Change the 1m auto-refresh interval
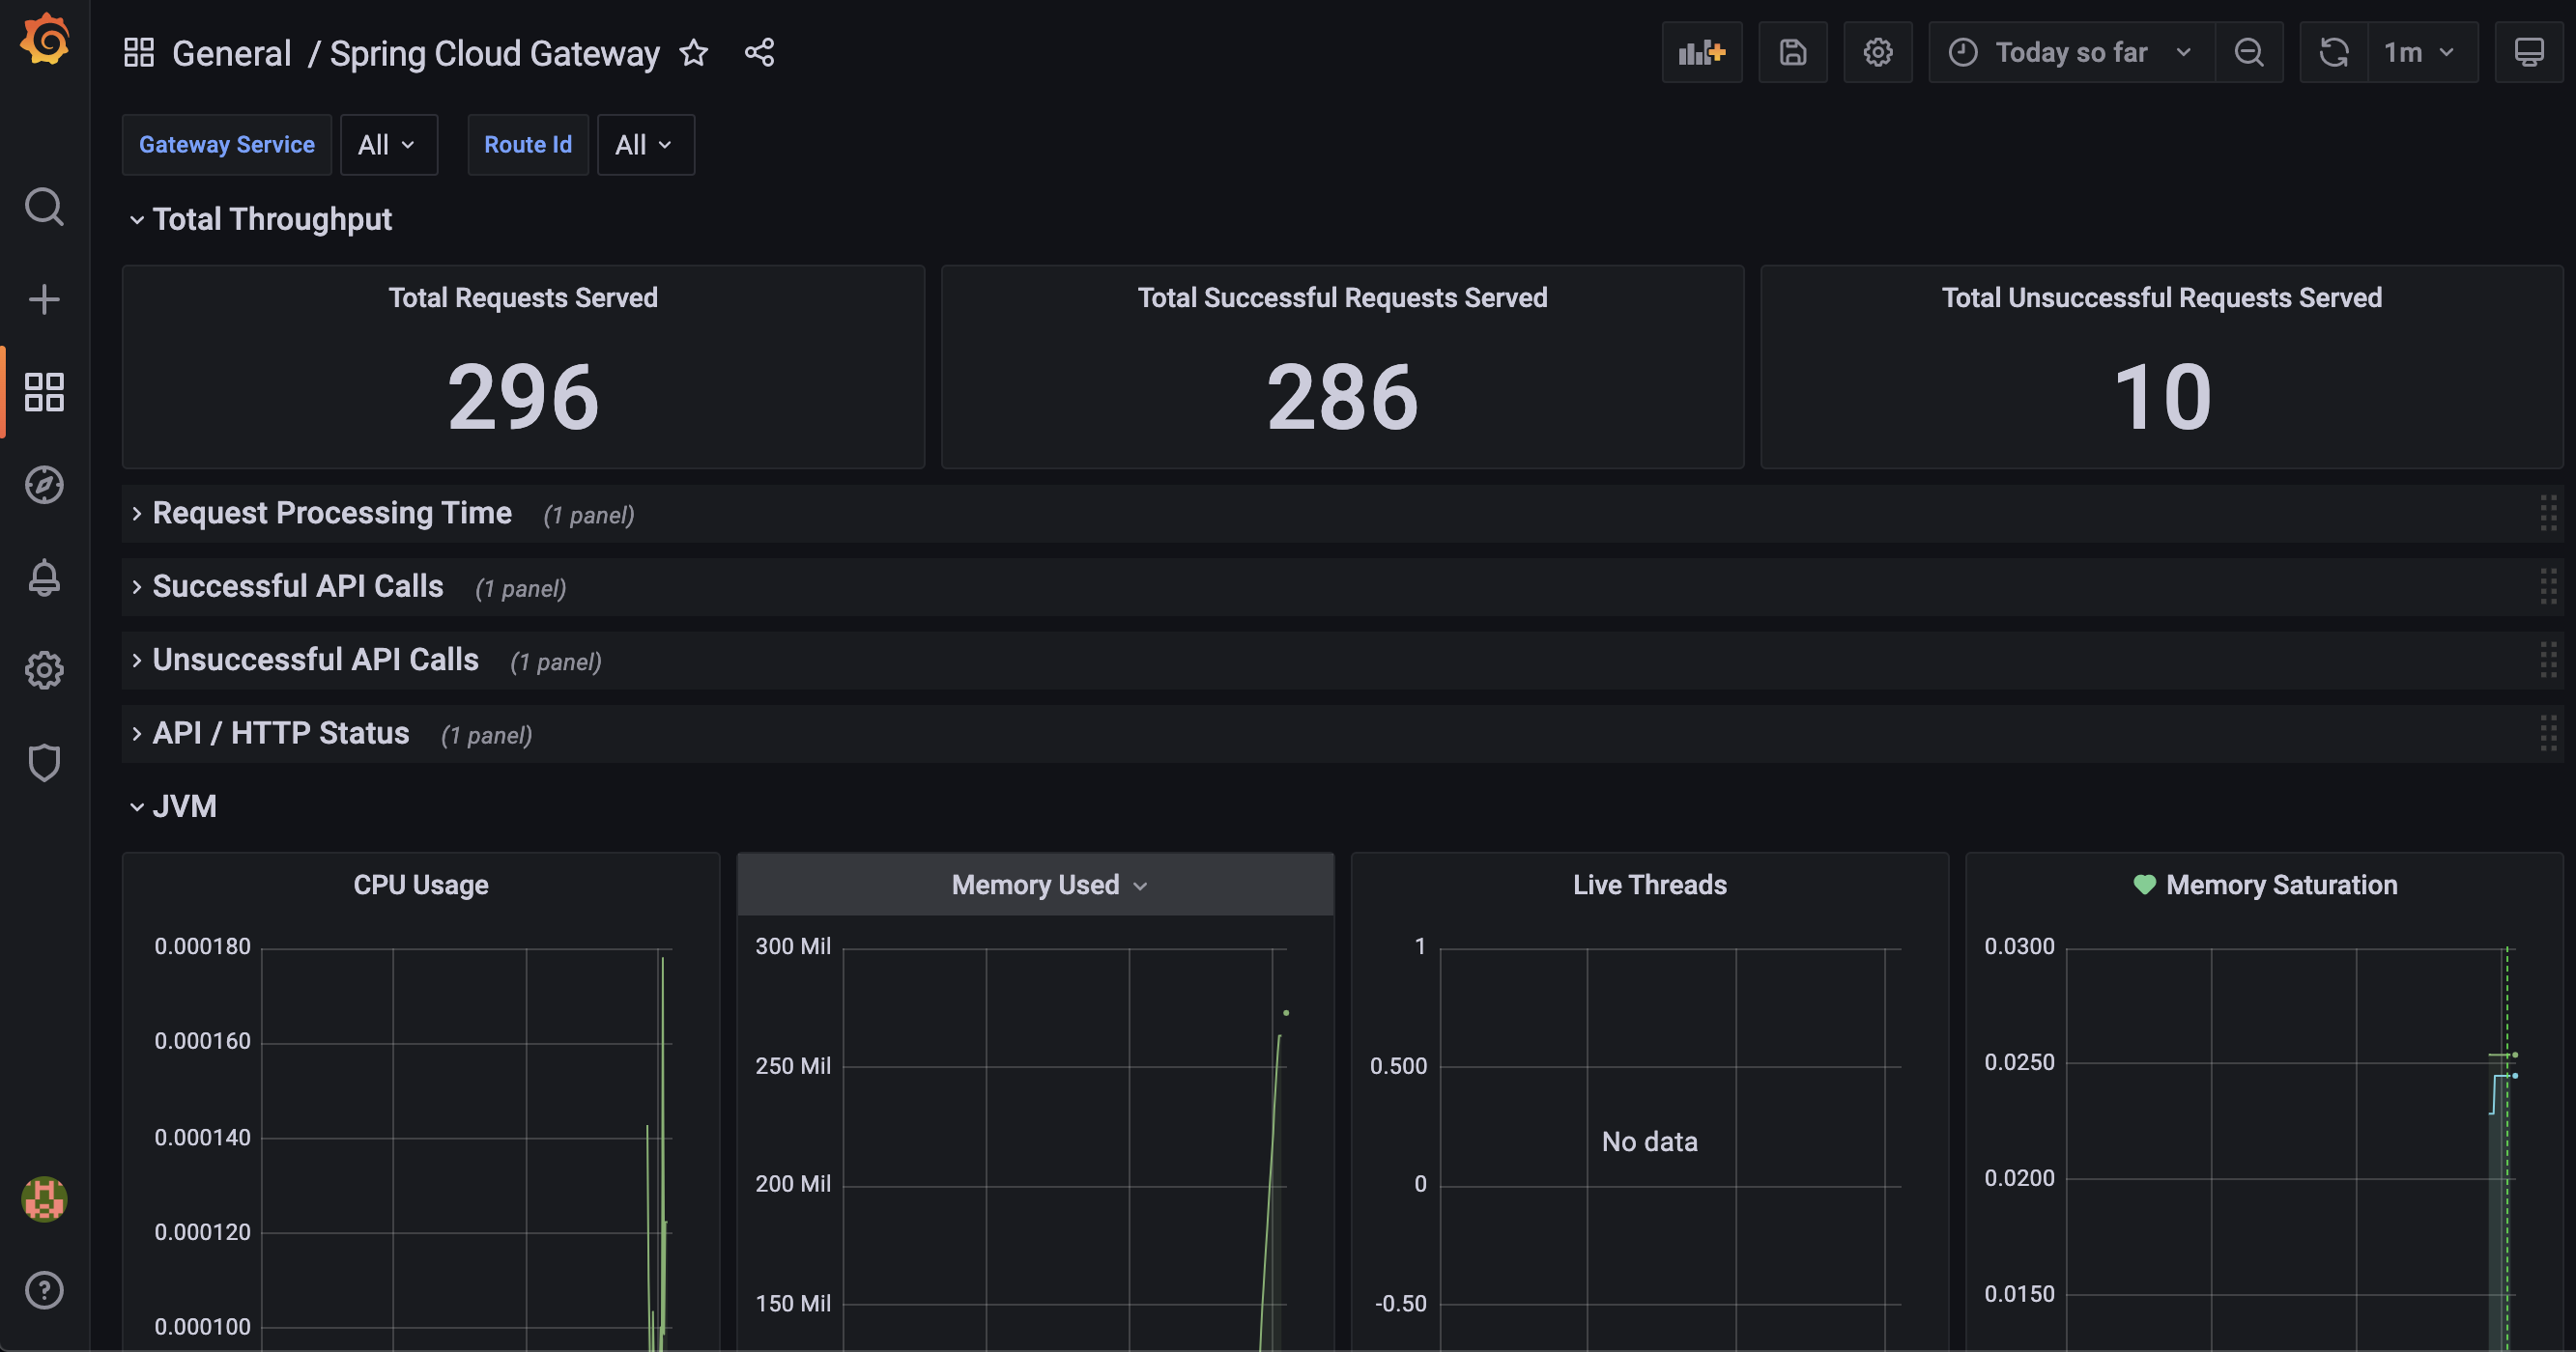 click(2419, 52)
